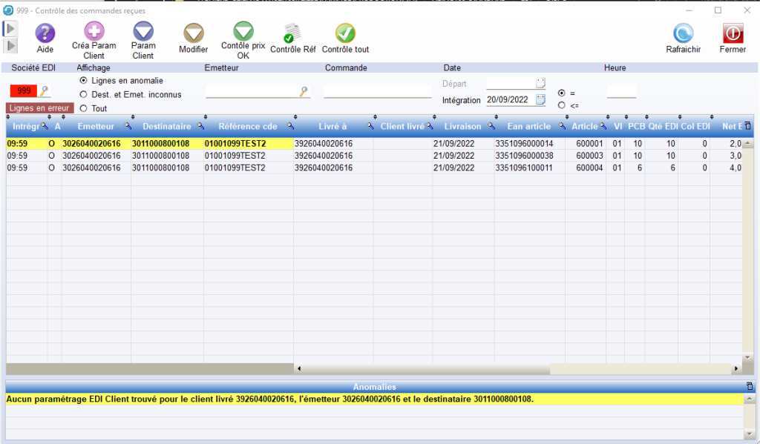Open the Départ date calendar picker
The width and height of the screenshot is (760, 444).
[x=540, y=83]
